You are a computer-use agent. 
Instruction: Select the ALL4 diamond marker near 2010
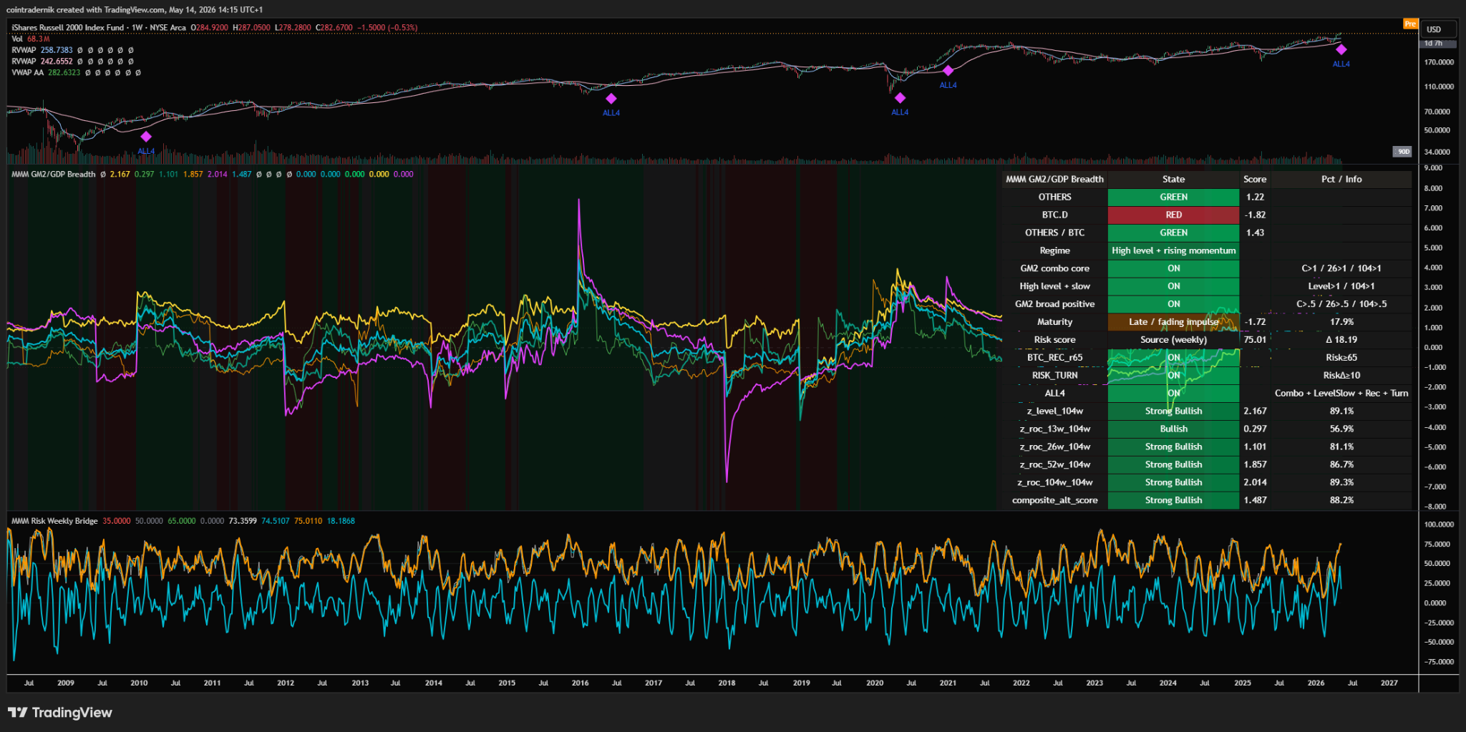[x=146, y=137]
